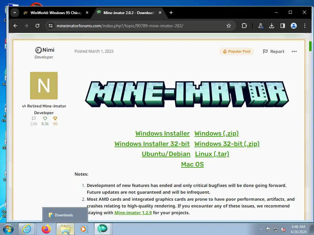Open the Chrome three-dot menu

tap(304, 26)
